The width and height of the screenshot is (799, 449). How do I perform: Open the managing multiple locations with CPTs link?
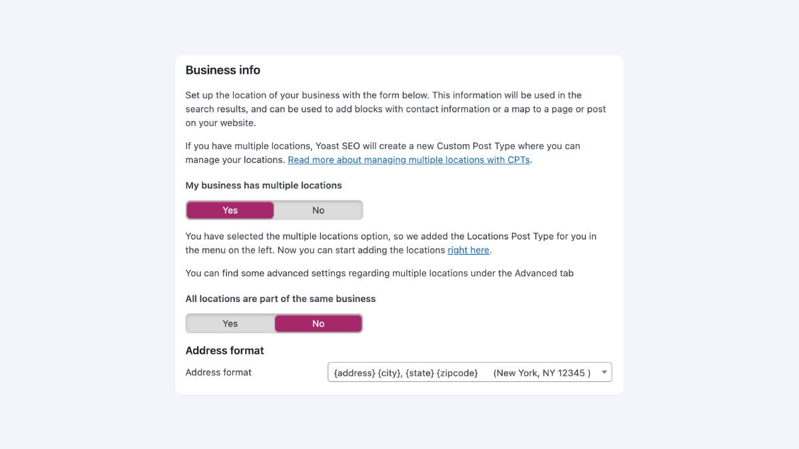[409, 160]
